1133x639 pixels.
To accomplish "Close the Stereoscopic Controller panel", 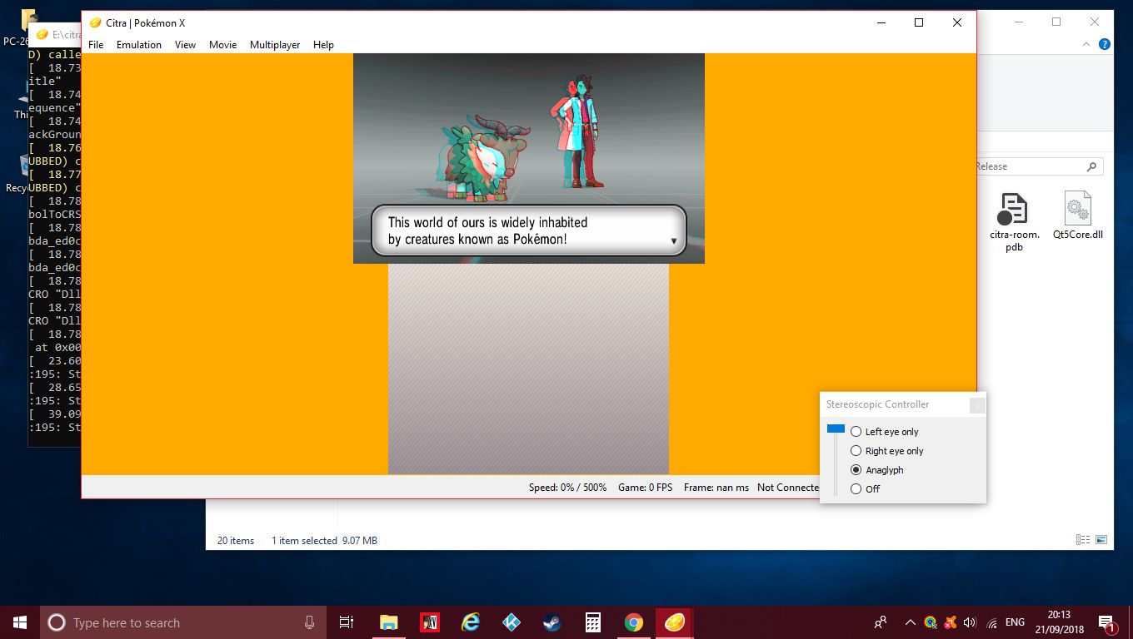I will [x=977, y=405].
